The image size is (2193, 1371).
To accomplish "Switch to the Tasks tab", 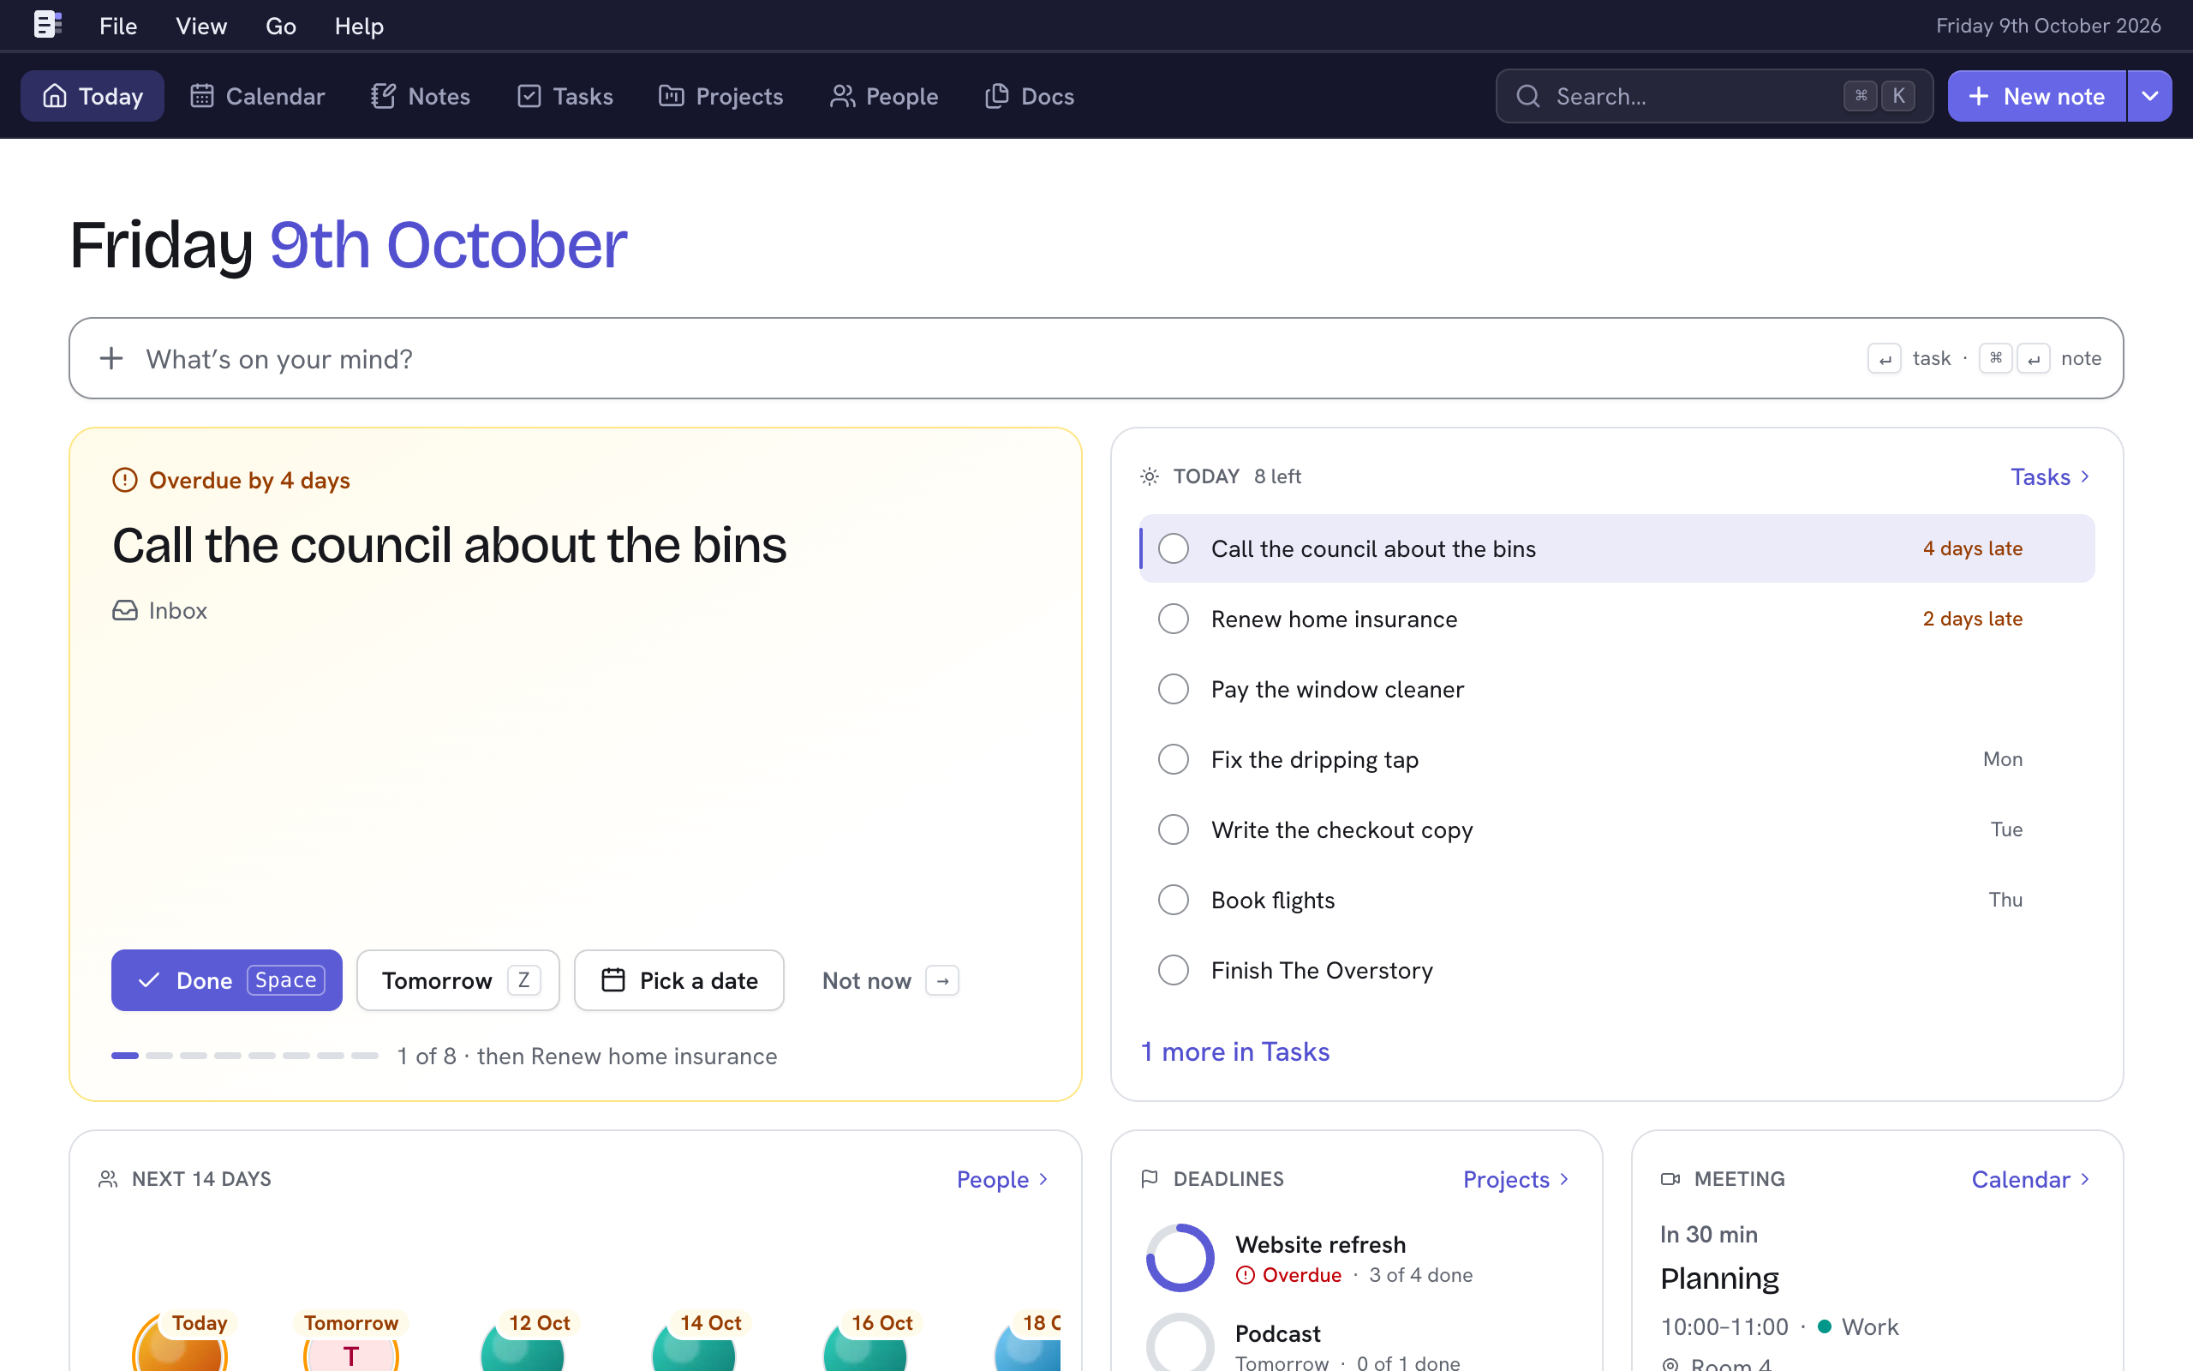I will (565, 96).
